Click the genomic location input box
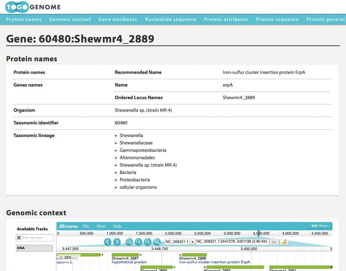Viewport: 346px width, 271px height. coord(232,242)
